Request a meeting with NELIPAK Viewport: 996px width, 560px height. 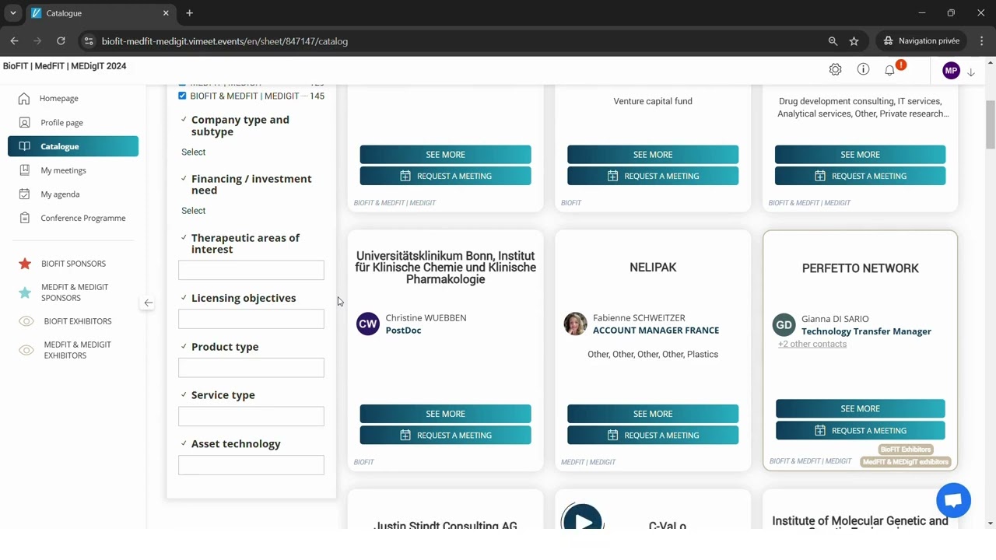pos(653,436)
